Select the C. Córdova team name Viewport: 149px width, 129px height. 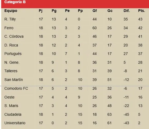[x=14, y=36]
